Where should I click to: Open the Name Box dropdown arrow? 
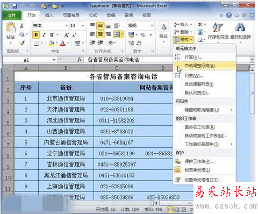tap(54, 60)
